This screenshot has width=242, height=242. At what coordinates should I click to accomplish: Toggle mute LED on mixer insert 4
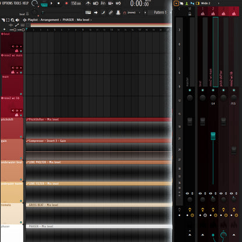pyautogui.click(x=234, y=90)
